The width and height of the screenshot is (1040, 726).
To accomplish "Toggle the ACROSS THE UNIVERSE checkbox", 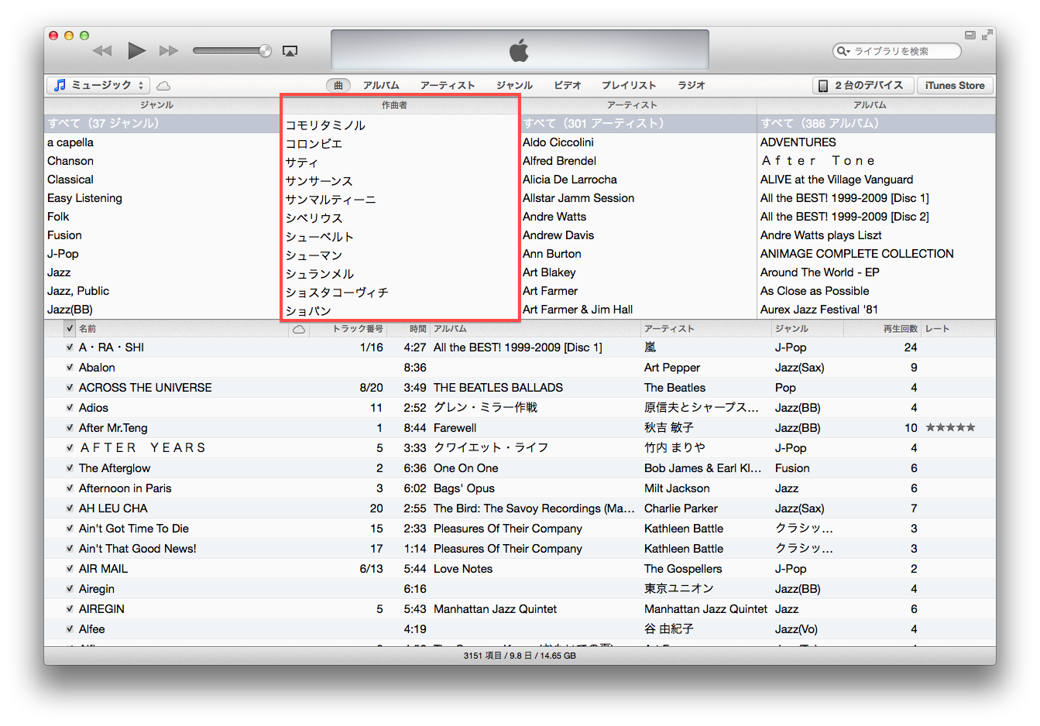I will [x=70, y=388].
